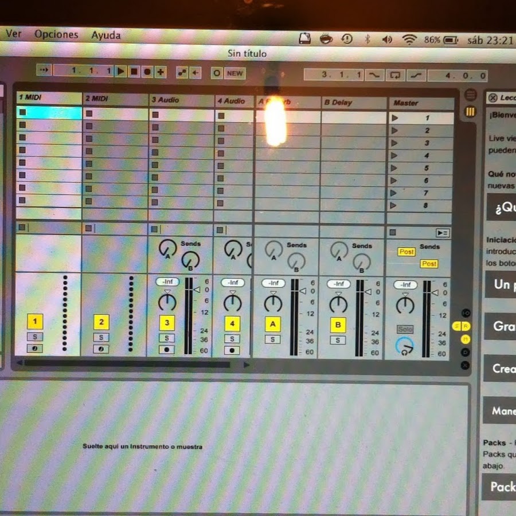Screen dimensions: 516x516
Task: Click the NEW button in toolbar
Action: [234, 73]
